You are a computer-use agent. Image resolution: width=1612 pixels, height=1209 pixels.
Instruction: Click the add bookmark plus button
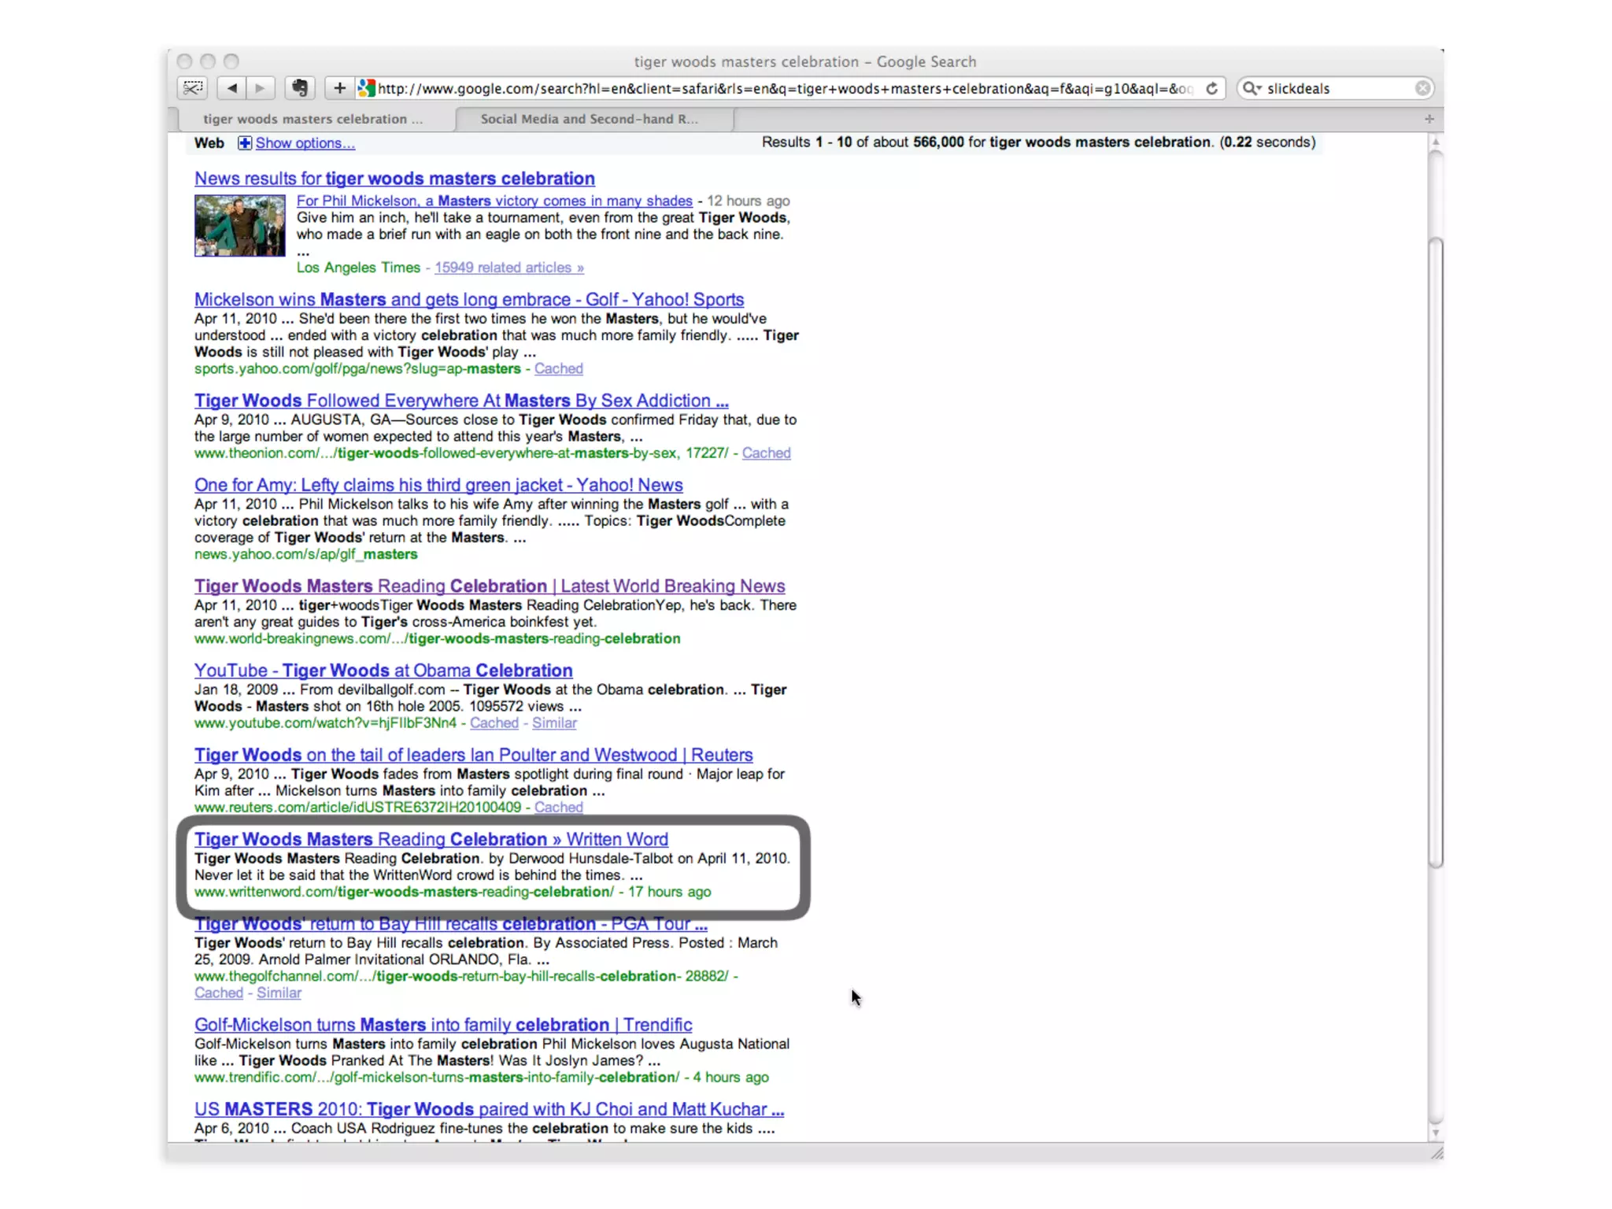pyautogui.click(x=339, y=88)
